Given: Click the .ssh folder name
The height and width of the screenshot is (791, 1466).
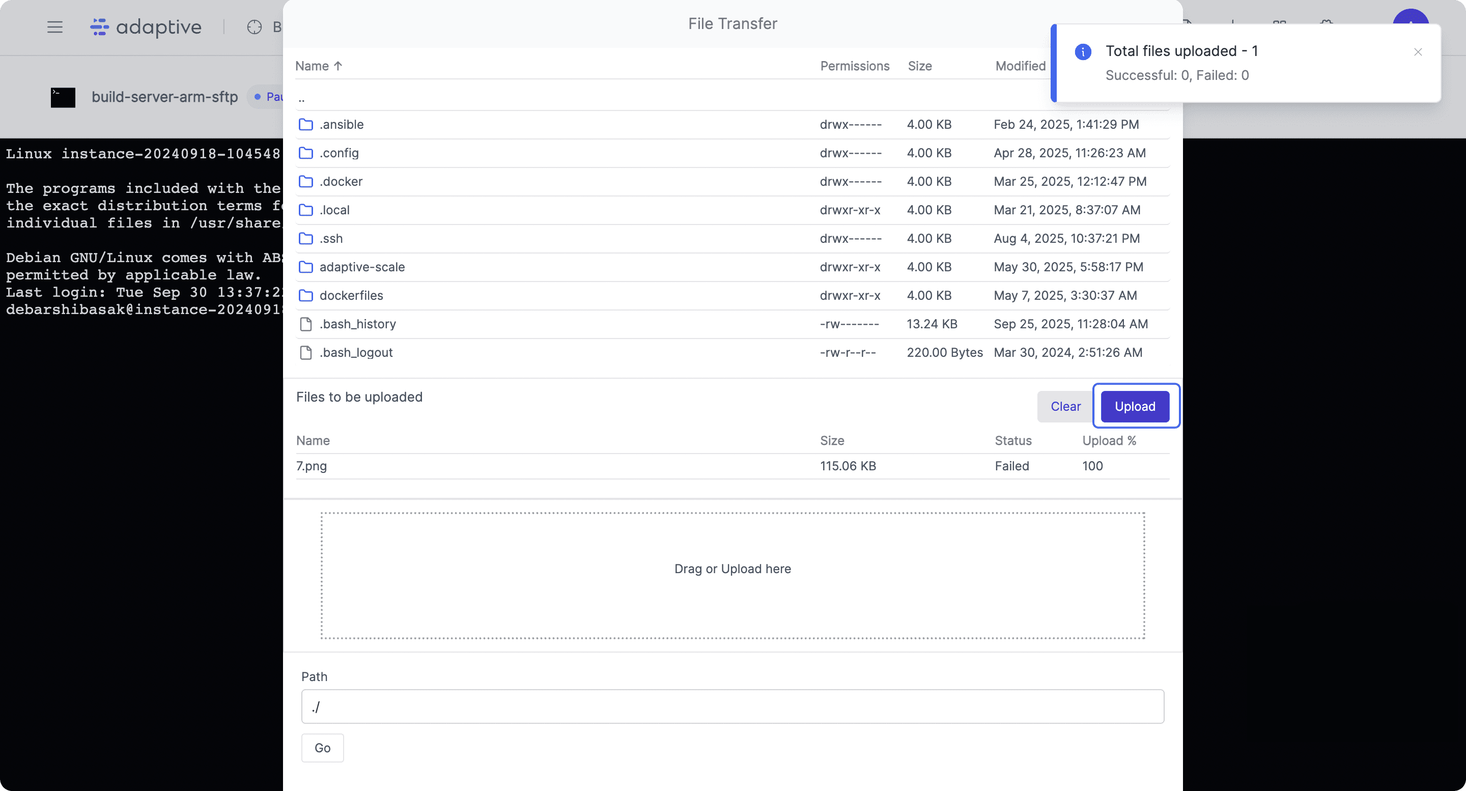Looking at the screenshot, I should coord(331,238).
